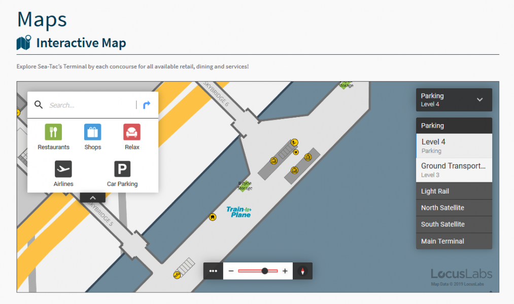This screenshot has width=514, height=304.
Task: Collapse the category panel with the chevron
Action: [x=92, y=197]
